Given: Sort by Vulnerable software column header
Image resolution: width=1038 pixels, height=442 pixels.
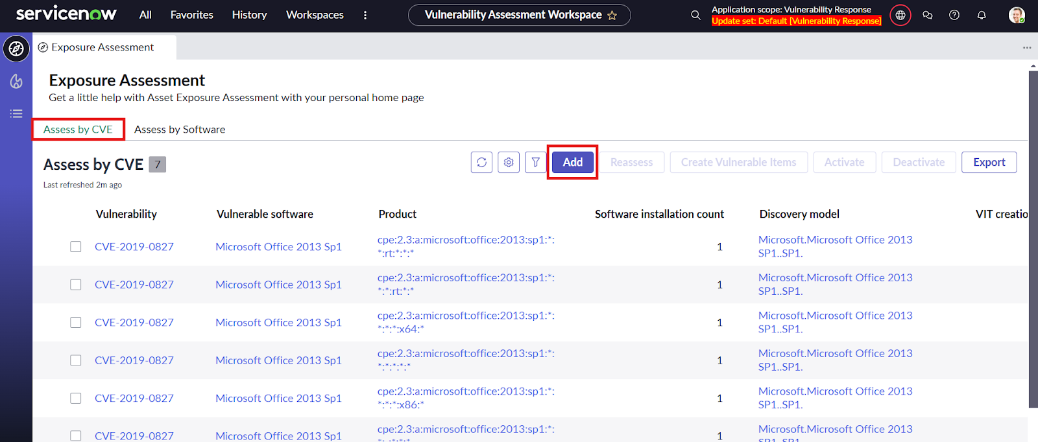Looking at the screenshot, I should pyautogui.click(x=265, y=214).
